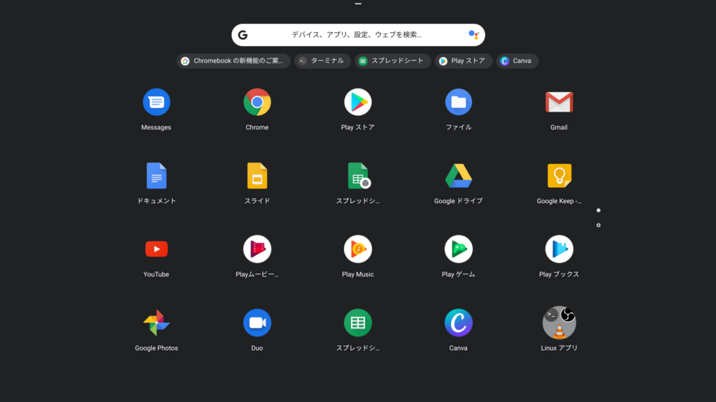Launch the Play ムービー app
Image resolution: width=716 pixels, height=402 pixels.
pyautogui.click(x=257, y=249)
